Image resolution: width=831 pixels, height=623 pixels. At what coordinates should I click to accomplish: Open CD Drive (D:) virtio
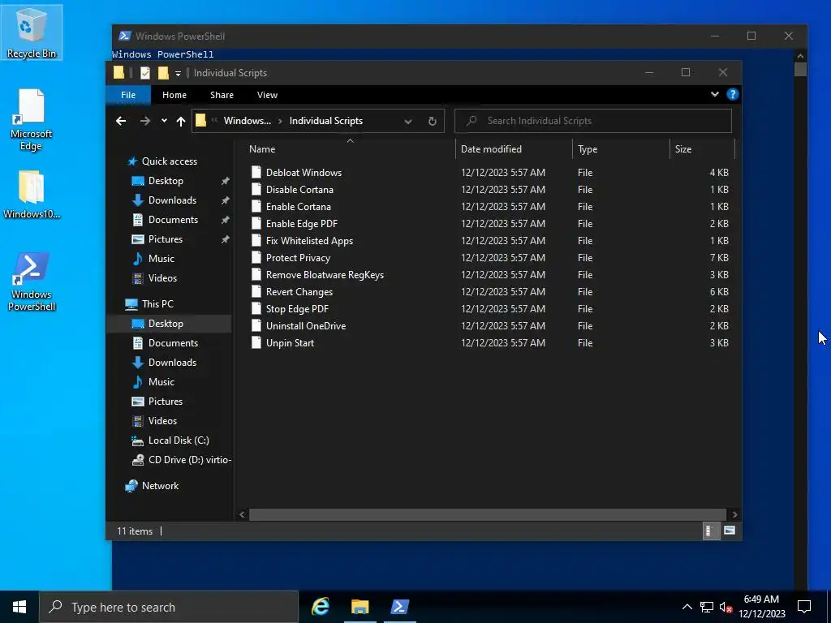[x=189, y=460]
